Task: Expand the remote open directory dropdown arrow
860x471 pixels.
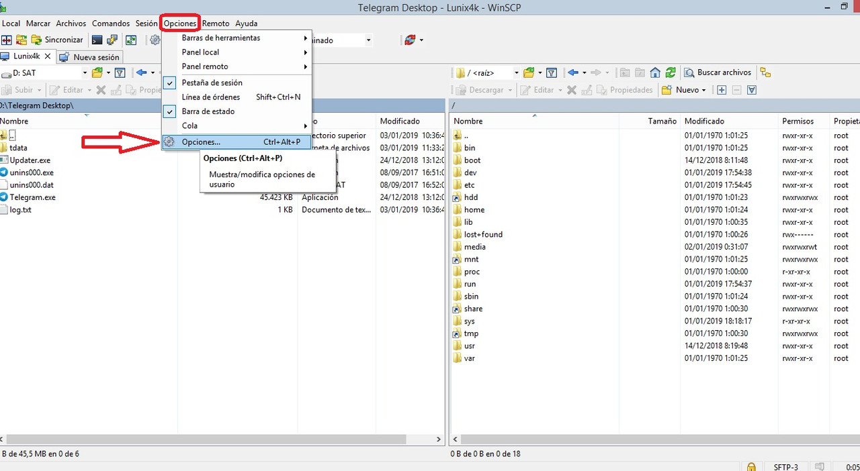Action: coord(539,72)
